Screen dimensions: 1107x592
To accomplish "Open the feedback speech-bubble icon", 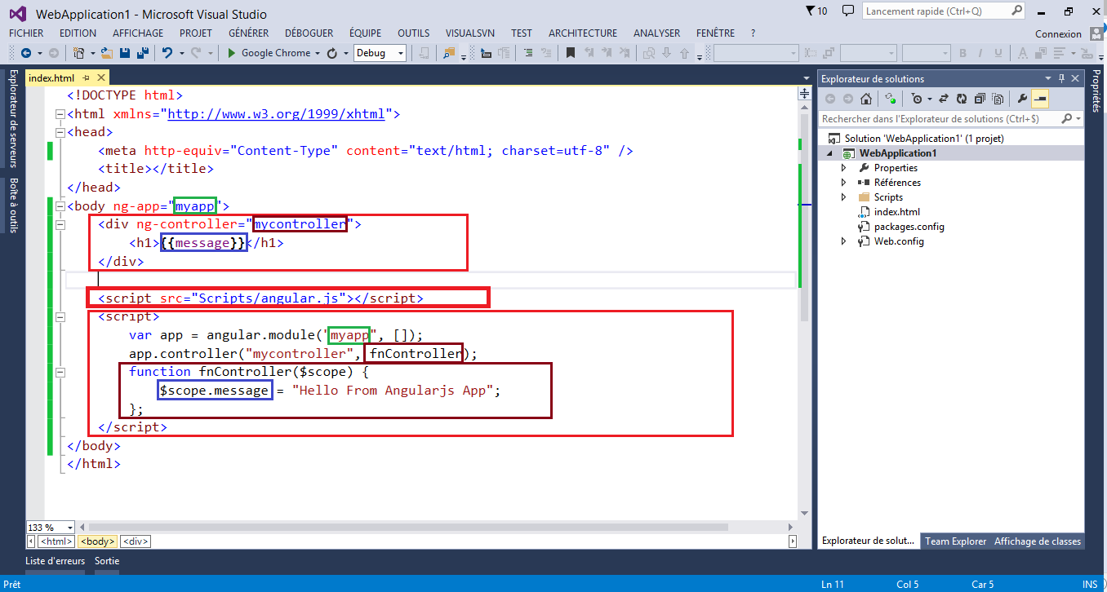I will (x=848, y=11).
